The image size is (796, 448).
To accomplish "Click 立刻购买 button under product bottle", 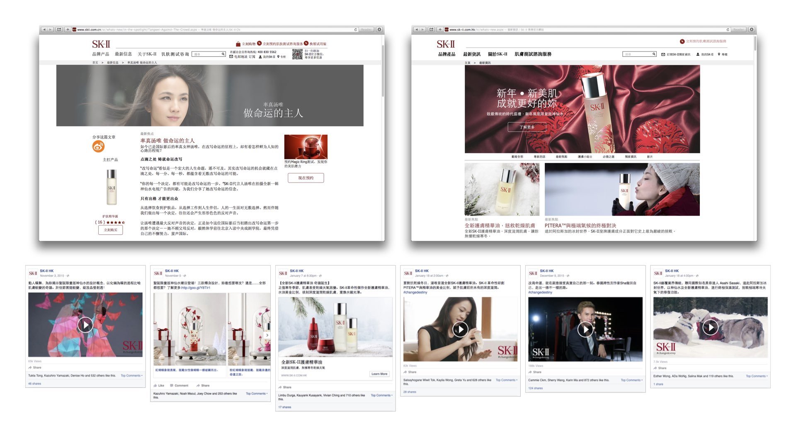I will [x=110, y=230].
